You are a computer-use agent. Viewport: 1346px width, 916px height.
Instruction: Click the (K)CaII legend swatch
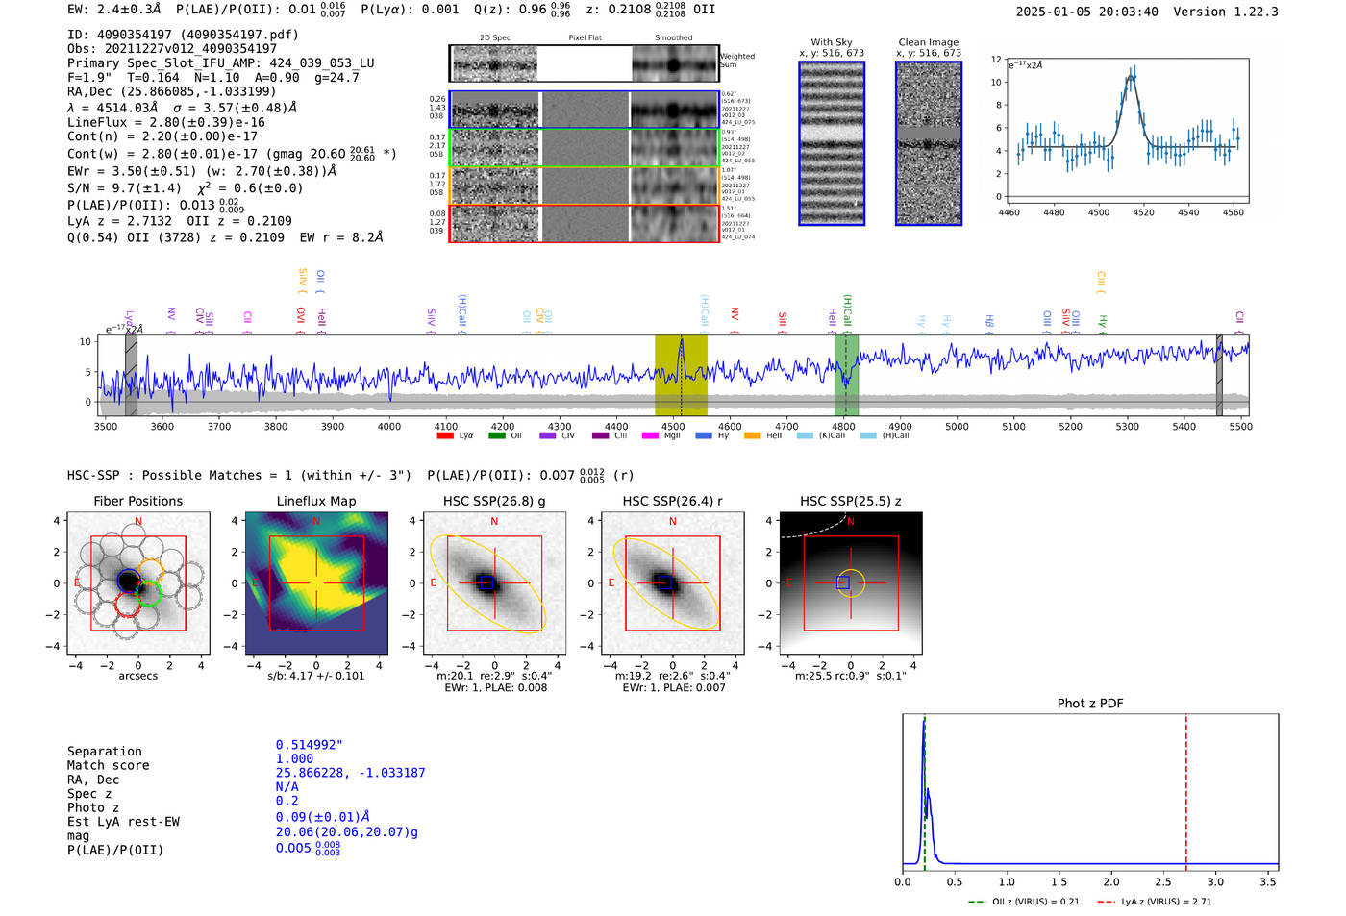click(805, 436)
